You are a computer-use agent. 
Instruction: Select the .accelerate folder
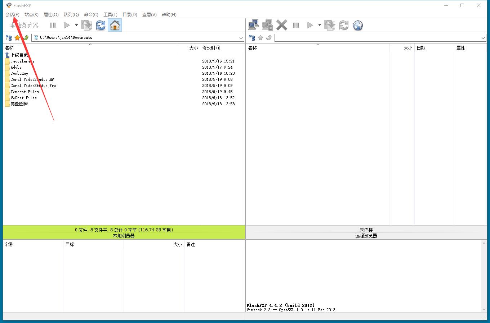coord(20,61)
